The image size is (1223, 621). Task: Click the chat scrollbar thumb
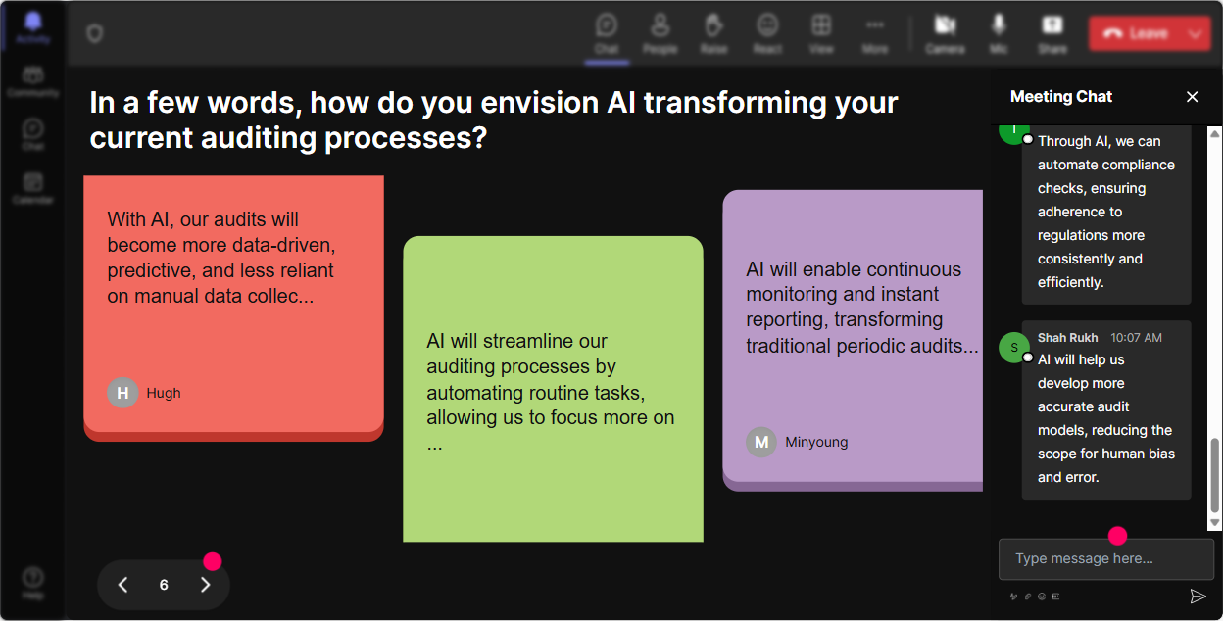pyautogui.click(x=1215, y=475)
